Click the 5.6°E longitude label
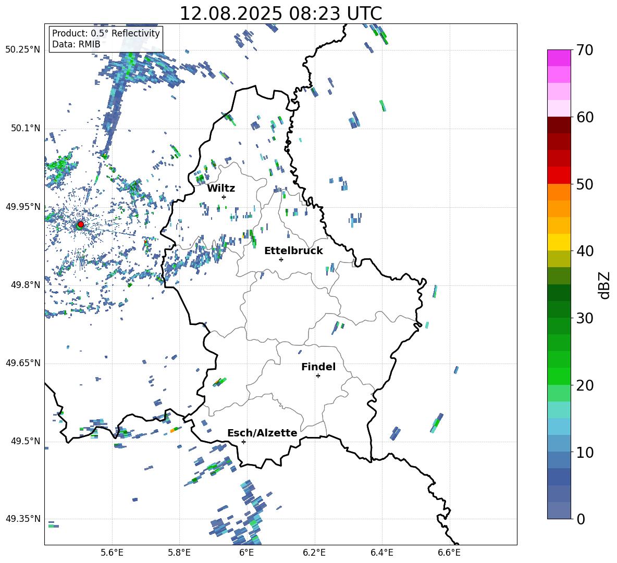 click(x=112, y=553)
